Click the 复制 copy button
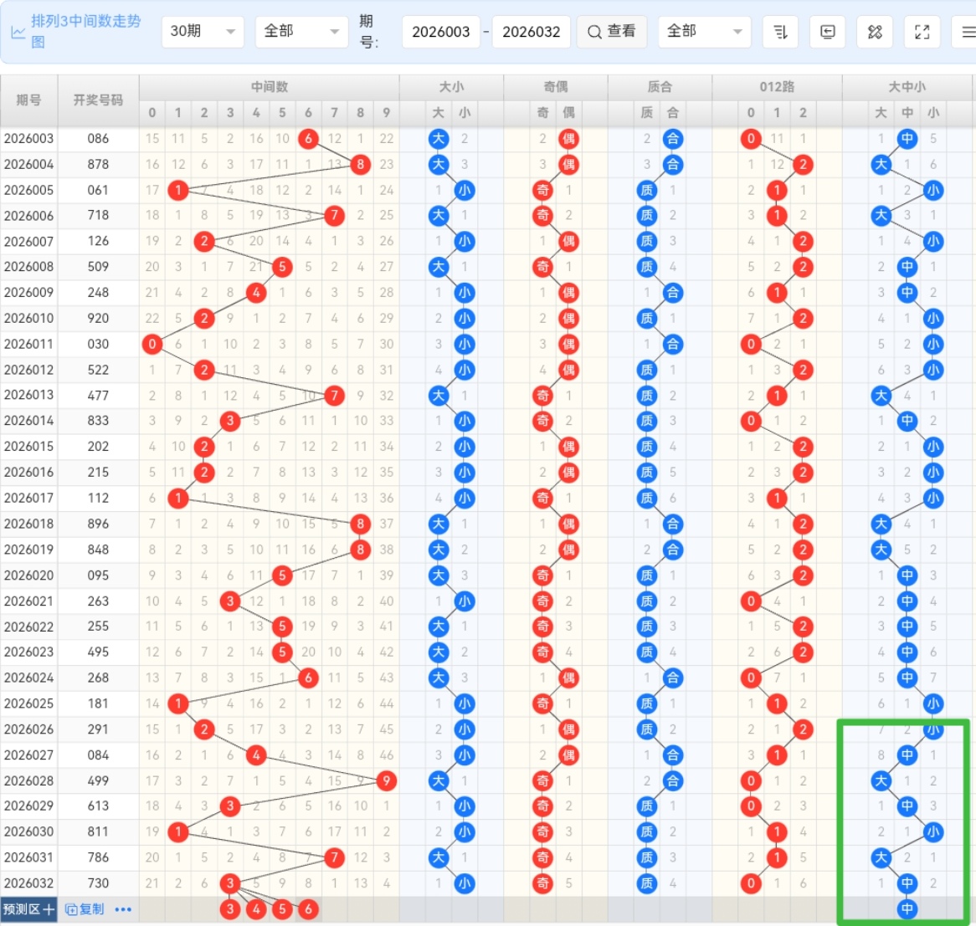This screenshot has height=926, width=976. pos(85,909)
